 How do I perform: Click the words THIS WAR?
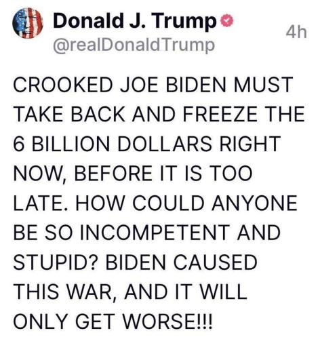click(x=64, y=292)
